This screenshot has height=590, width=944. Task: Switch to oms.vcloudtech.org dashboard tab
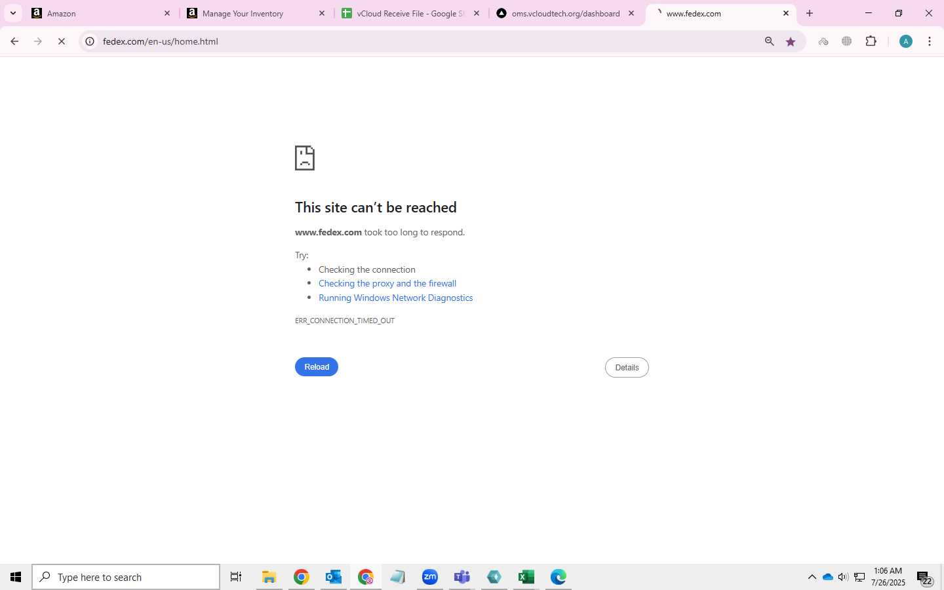point(566,13)
